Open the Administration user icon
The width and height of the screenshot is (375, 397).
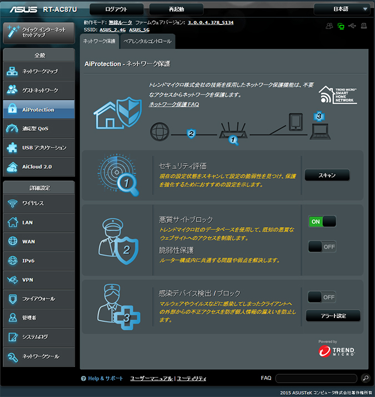[13, 318]
